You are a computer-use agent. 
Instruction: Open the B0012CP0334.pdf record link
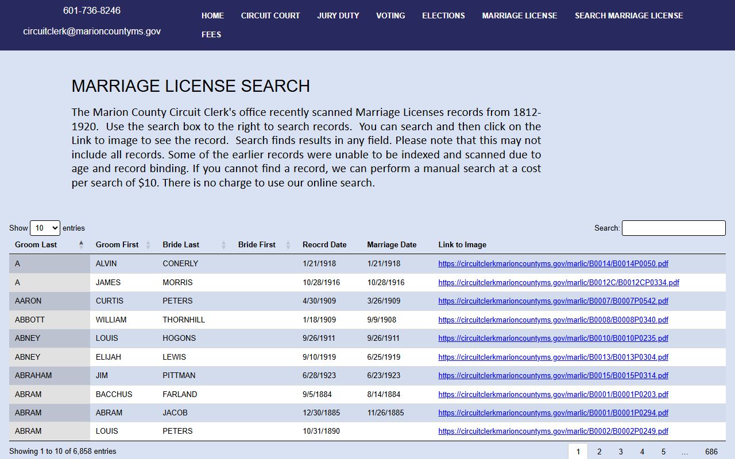559,282
